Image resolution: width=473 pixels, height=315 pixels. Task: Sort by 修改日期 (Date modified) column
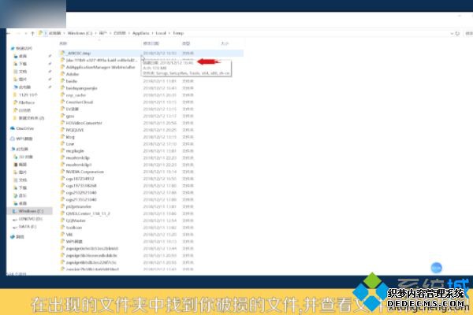pos(151,43)
